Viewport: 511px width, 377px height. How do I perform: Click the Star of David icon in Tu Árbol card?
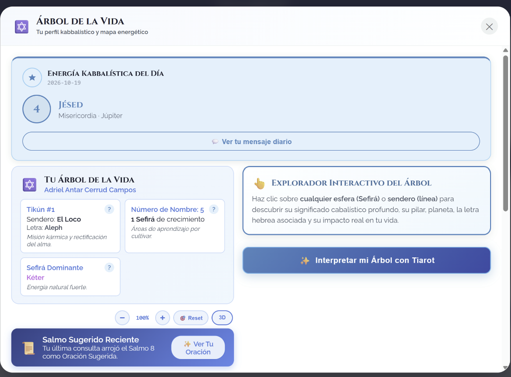coord(29,185)
